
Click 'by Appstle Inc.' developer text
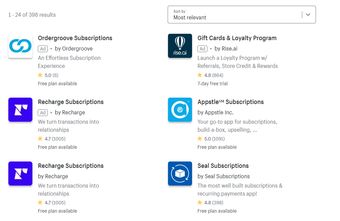(x=215, y=112)
